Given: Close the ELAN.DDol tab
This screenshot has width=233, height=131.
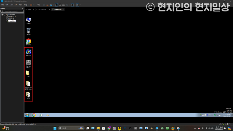Looking at the screenshot, I should tap(63, 10).
